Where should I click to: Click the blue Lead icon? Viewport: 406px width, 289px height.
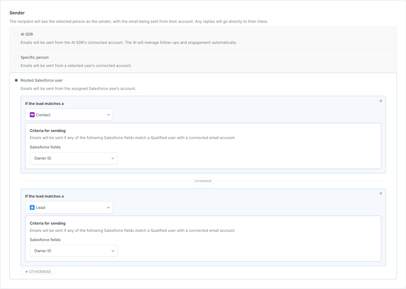(x=32, y=207)
